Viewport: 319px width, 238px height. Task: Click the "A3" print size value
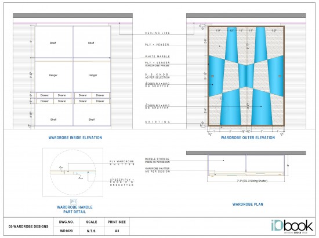[117, 231]
